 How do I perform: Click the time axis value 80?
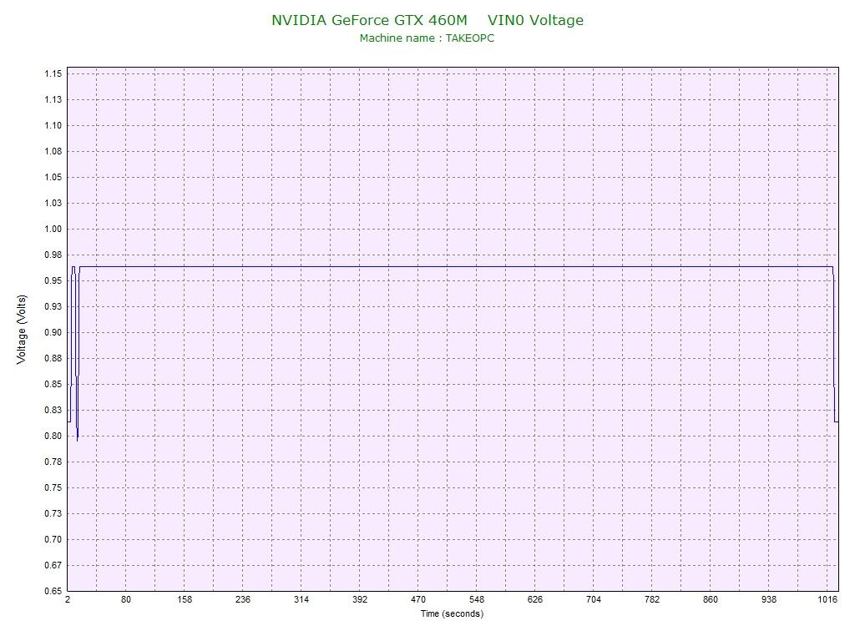point(126,599)
